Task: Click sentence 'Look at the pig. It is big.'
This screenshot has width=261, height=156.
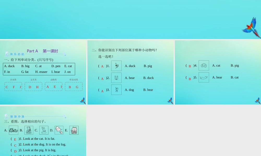Action: 39,150
